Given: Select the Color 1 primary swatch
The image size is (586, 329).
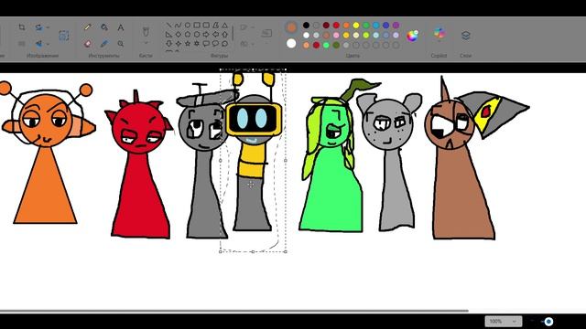Looking at the screenshot, I should tap(291, 27).
